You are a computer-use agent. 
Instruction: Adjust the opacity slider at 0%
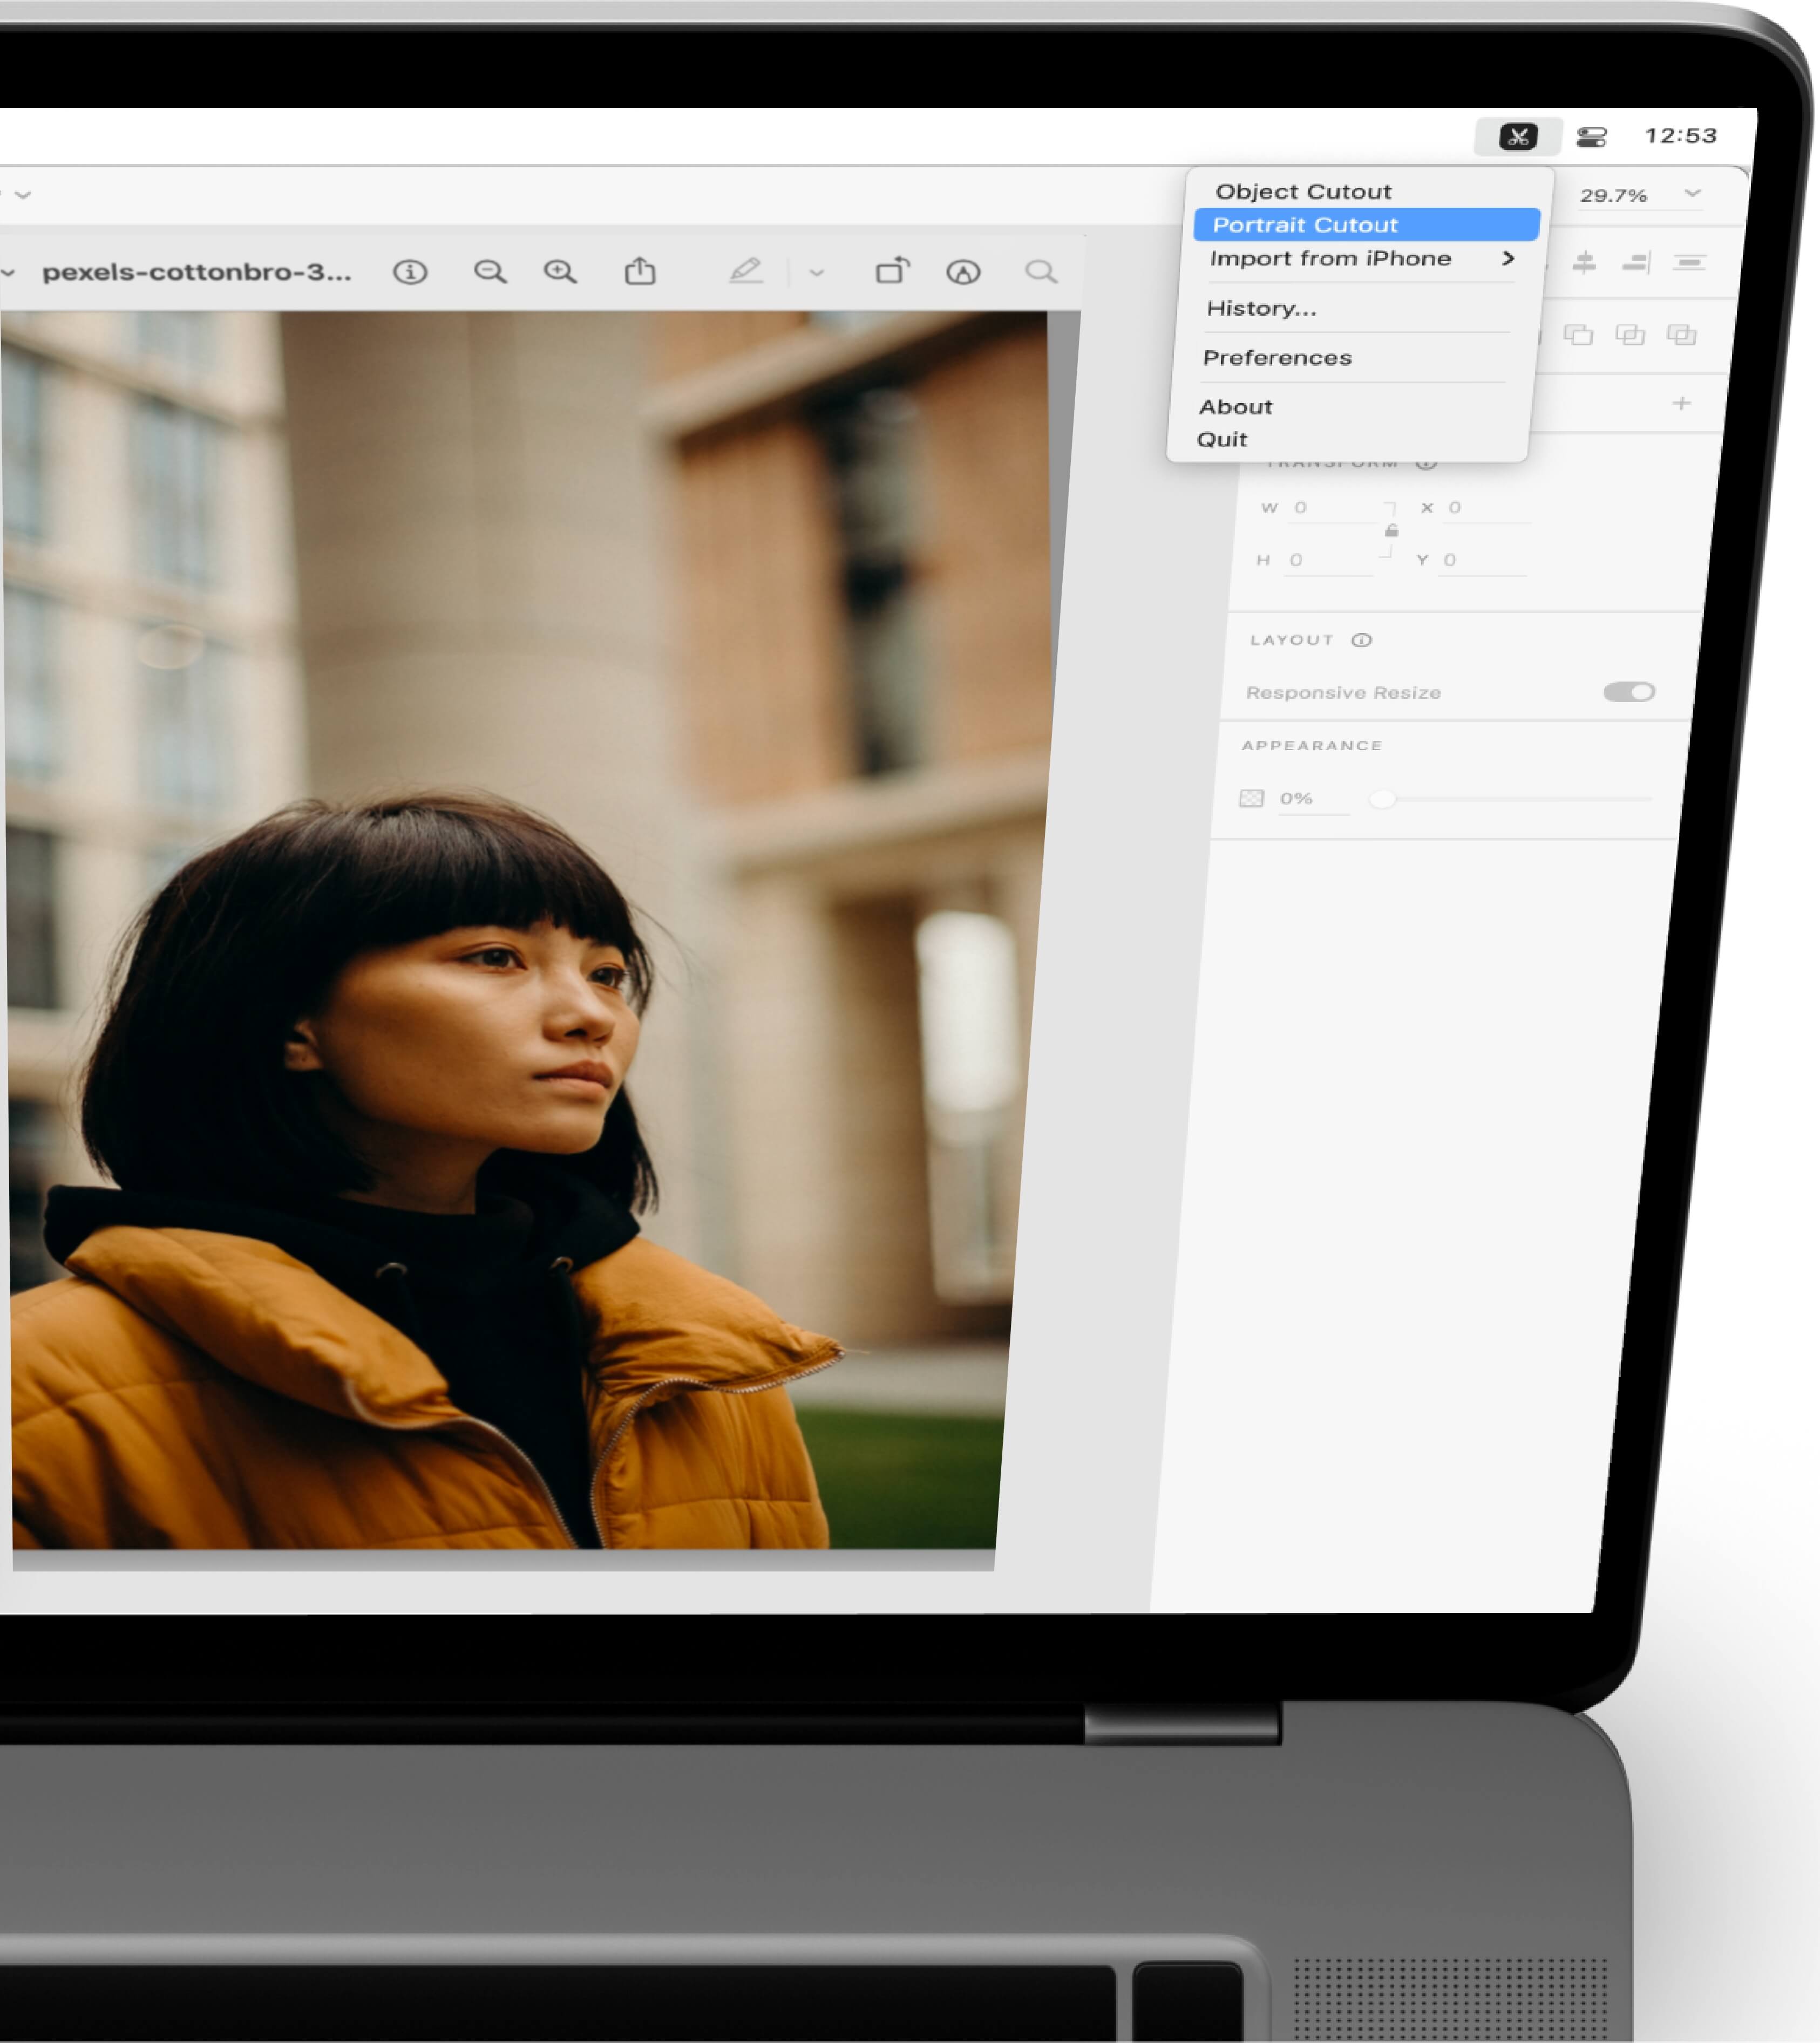click(x=1382, y=799)
